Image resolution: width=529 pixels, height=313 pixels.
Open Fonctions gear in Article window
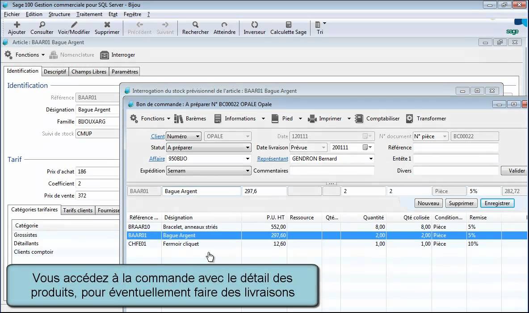pyautogui.click(x=8, y=54)
